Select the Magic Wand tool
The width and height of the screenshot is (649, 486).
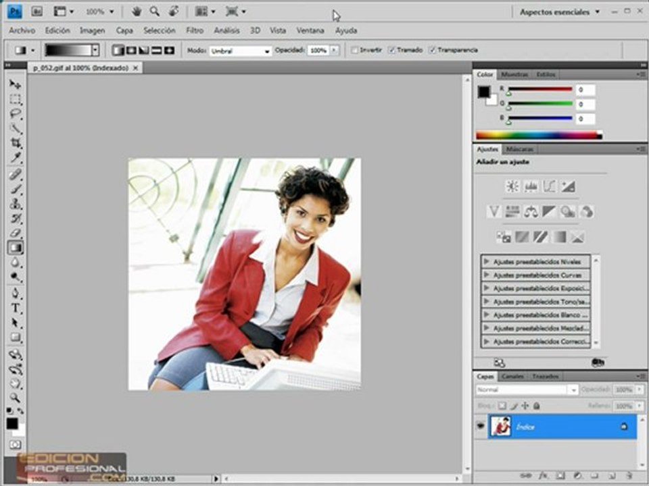pyautogui.click(x=16, y=128)
